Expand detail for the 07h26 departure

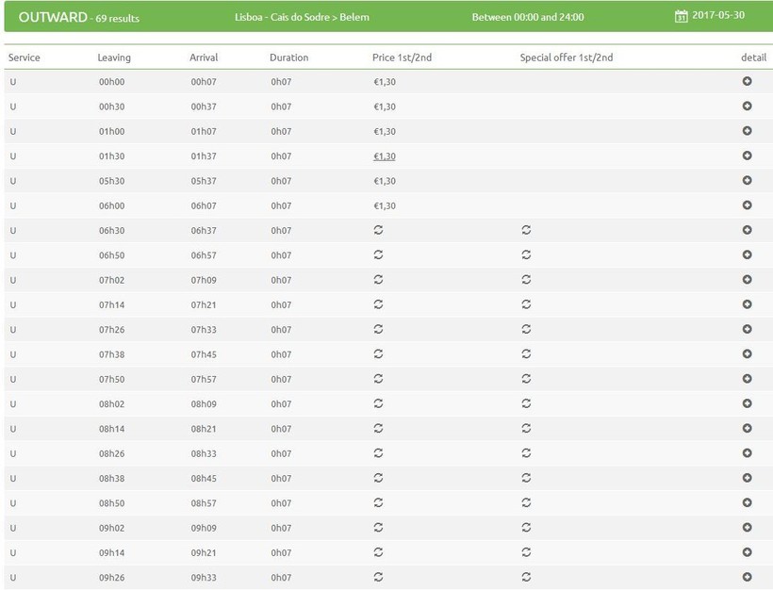pos(747,329)
